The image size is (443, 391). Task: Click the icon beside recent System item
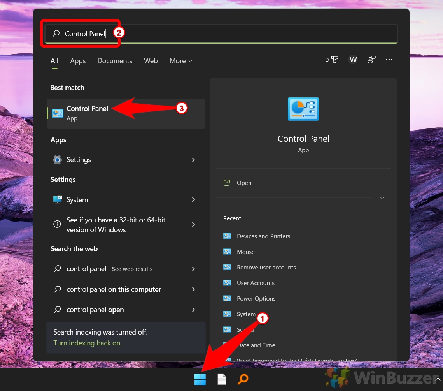coord(227,314)
